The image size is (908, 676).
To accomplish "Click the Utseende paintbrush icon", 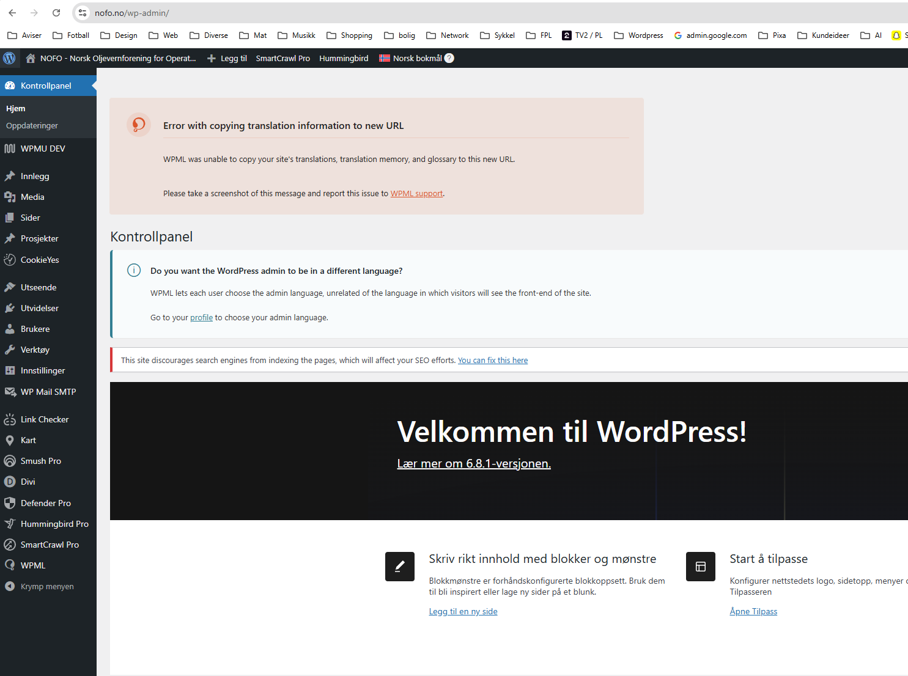I will (x=10, y=287).
